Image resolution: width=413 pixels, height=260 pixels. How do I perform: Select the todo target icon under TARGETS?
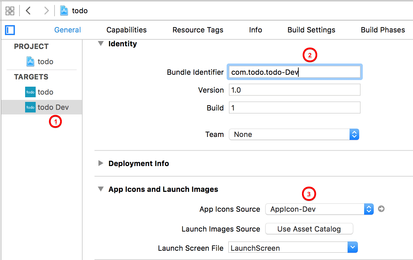pyautogui.click(x=30, y=92)
